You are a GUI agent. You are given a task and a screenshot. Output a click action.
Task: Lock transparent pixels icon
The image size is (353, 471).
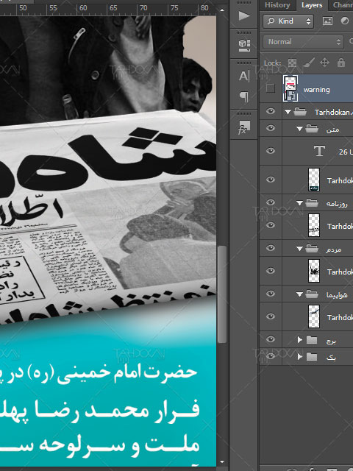[292, 63]
